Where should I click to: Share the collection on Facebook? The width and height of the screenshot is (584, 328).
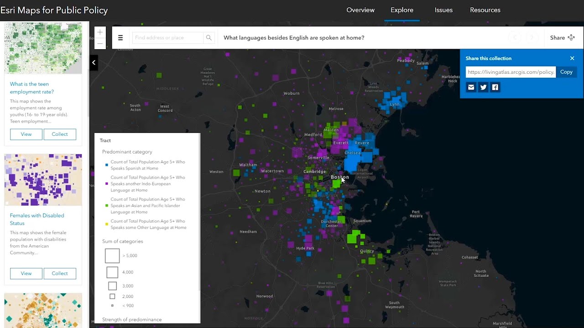coord(495,87)
